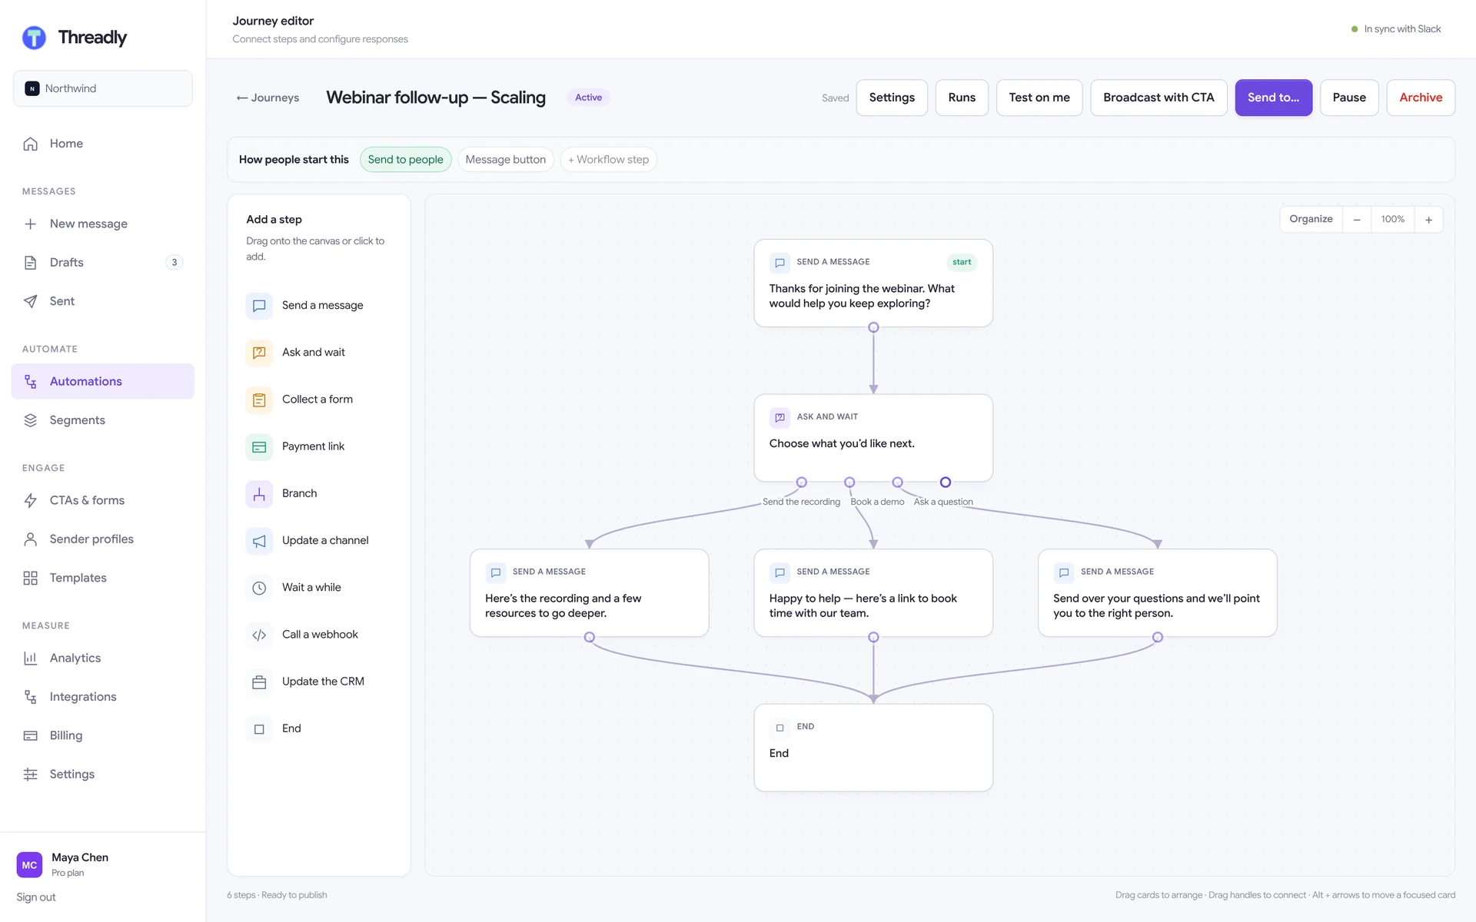The image size is (1476, 922).
Task: Open the Send to... options button
Action: (x=1273, y=98)
